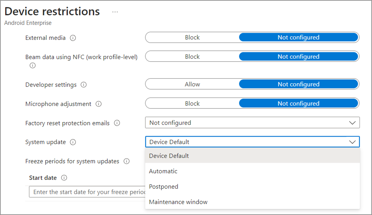Select Automatic from System update options
The image size is (372, 215).
pos(163,171)
